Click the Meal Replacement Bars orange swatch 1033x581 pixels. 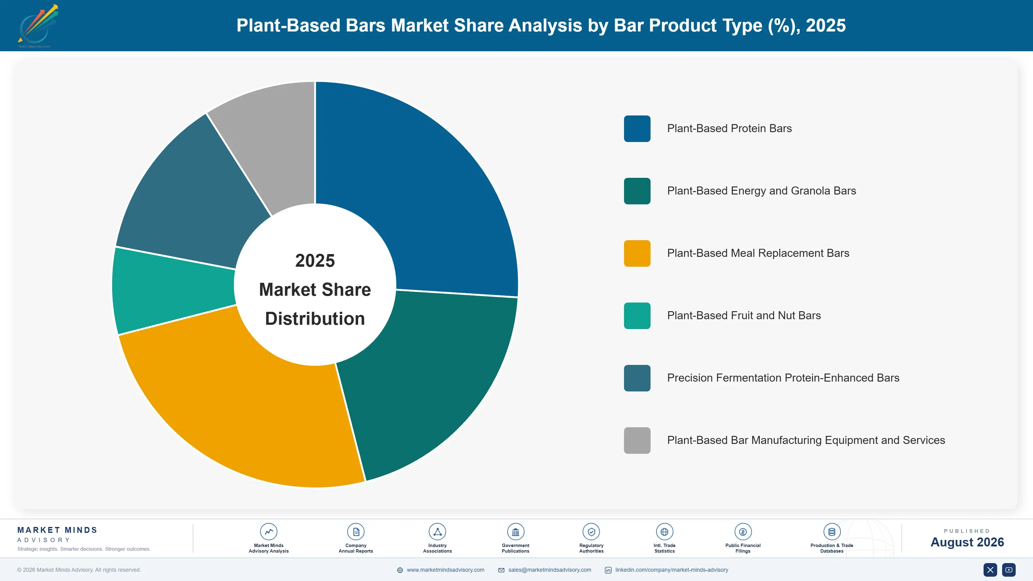coord(637,253)
